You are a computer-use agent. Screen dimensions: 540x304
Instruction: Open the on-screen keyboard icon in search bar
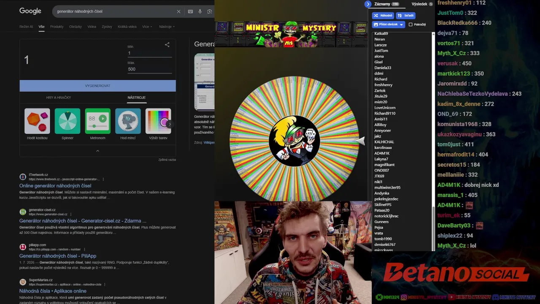(x=190, y=11)
